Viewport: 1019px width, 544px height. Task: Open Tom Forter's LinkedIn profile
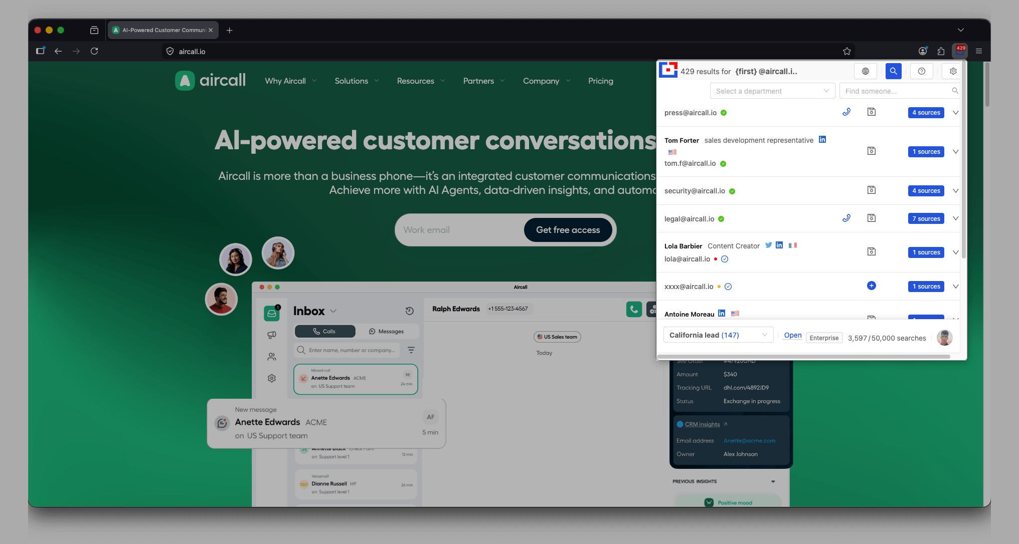[822, 139]
